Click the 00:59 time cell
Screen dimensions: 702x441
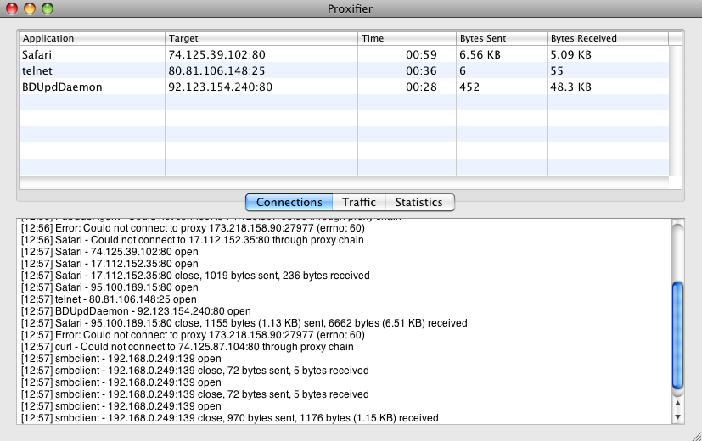421,54
